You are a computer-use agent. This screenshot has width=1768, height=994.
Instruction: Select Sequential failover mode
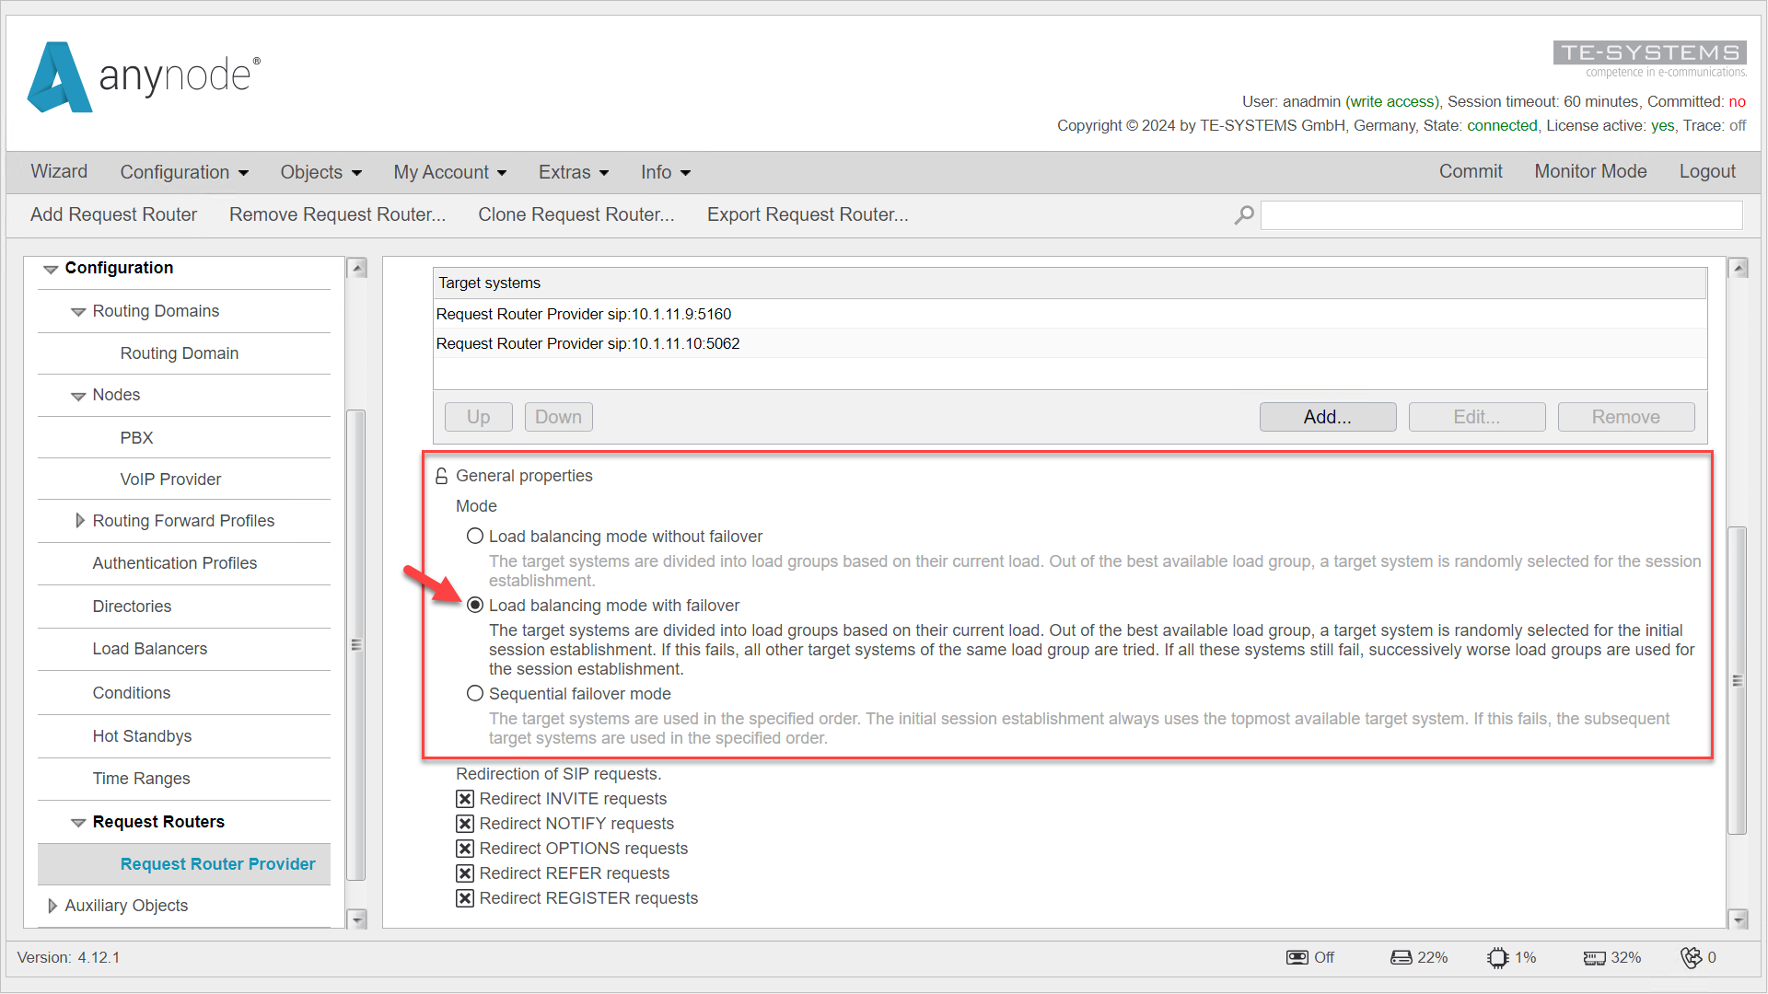point(475,693)
